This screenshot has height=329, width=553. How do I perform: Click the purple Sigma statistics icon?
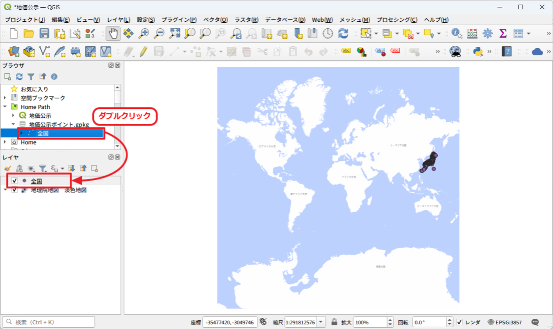502,33
